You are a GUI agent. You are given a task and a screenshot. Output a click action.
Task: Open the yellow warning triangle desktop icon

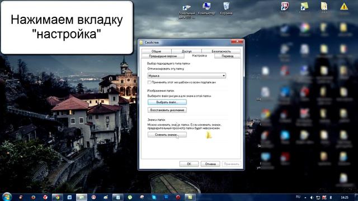344,7
